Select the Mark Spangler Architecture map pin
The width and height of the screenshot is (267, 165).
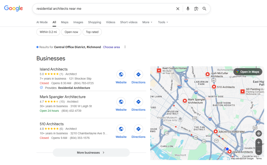(185, 101)
